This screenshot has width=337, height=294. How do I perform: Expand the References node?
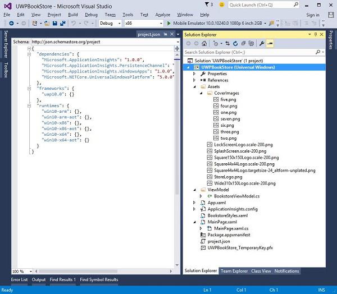[x=195, y=80]
